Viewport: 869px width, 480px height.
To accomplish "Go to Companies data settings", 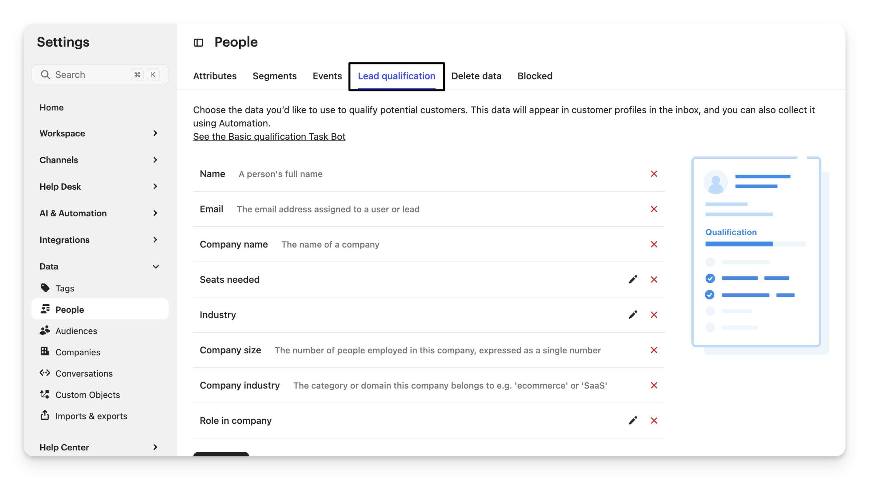I will point(77,352).
